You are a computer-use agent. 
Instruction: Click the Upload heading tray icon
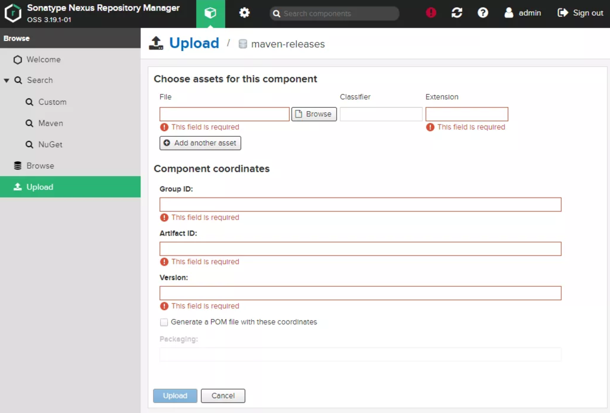coord(156,43)
